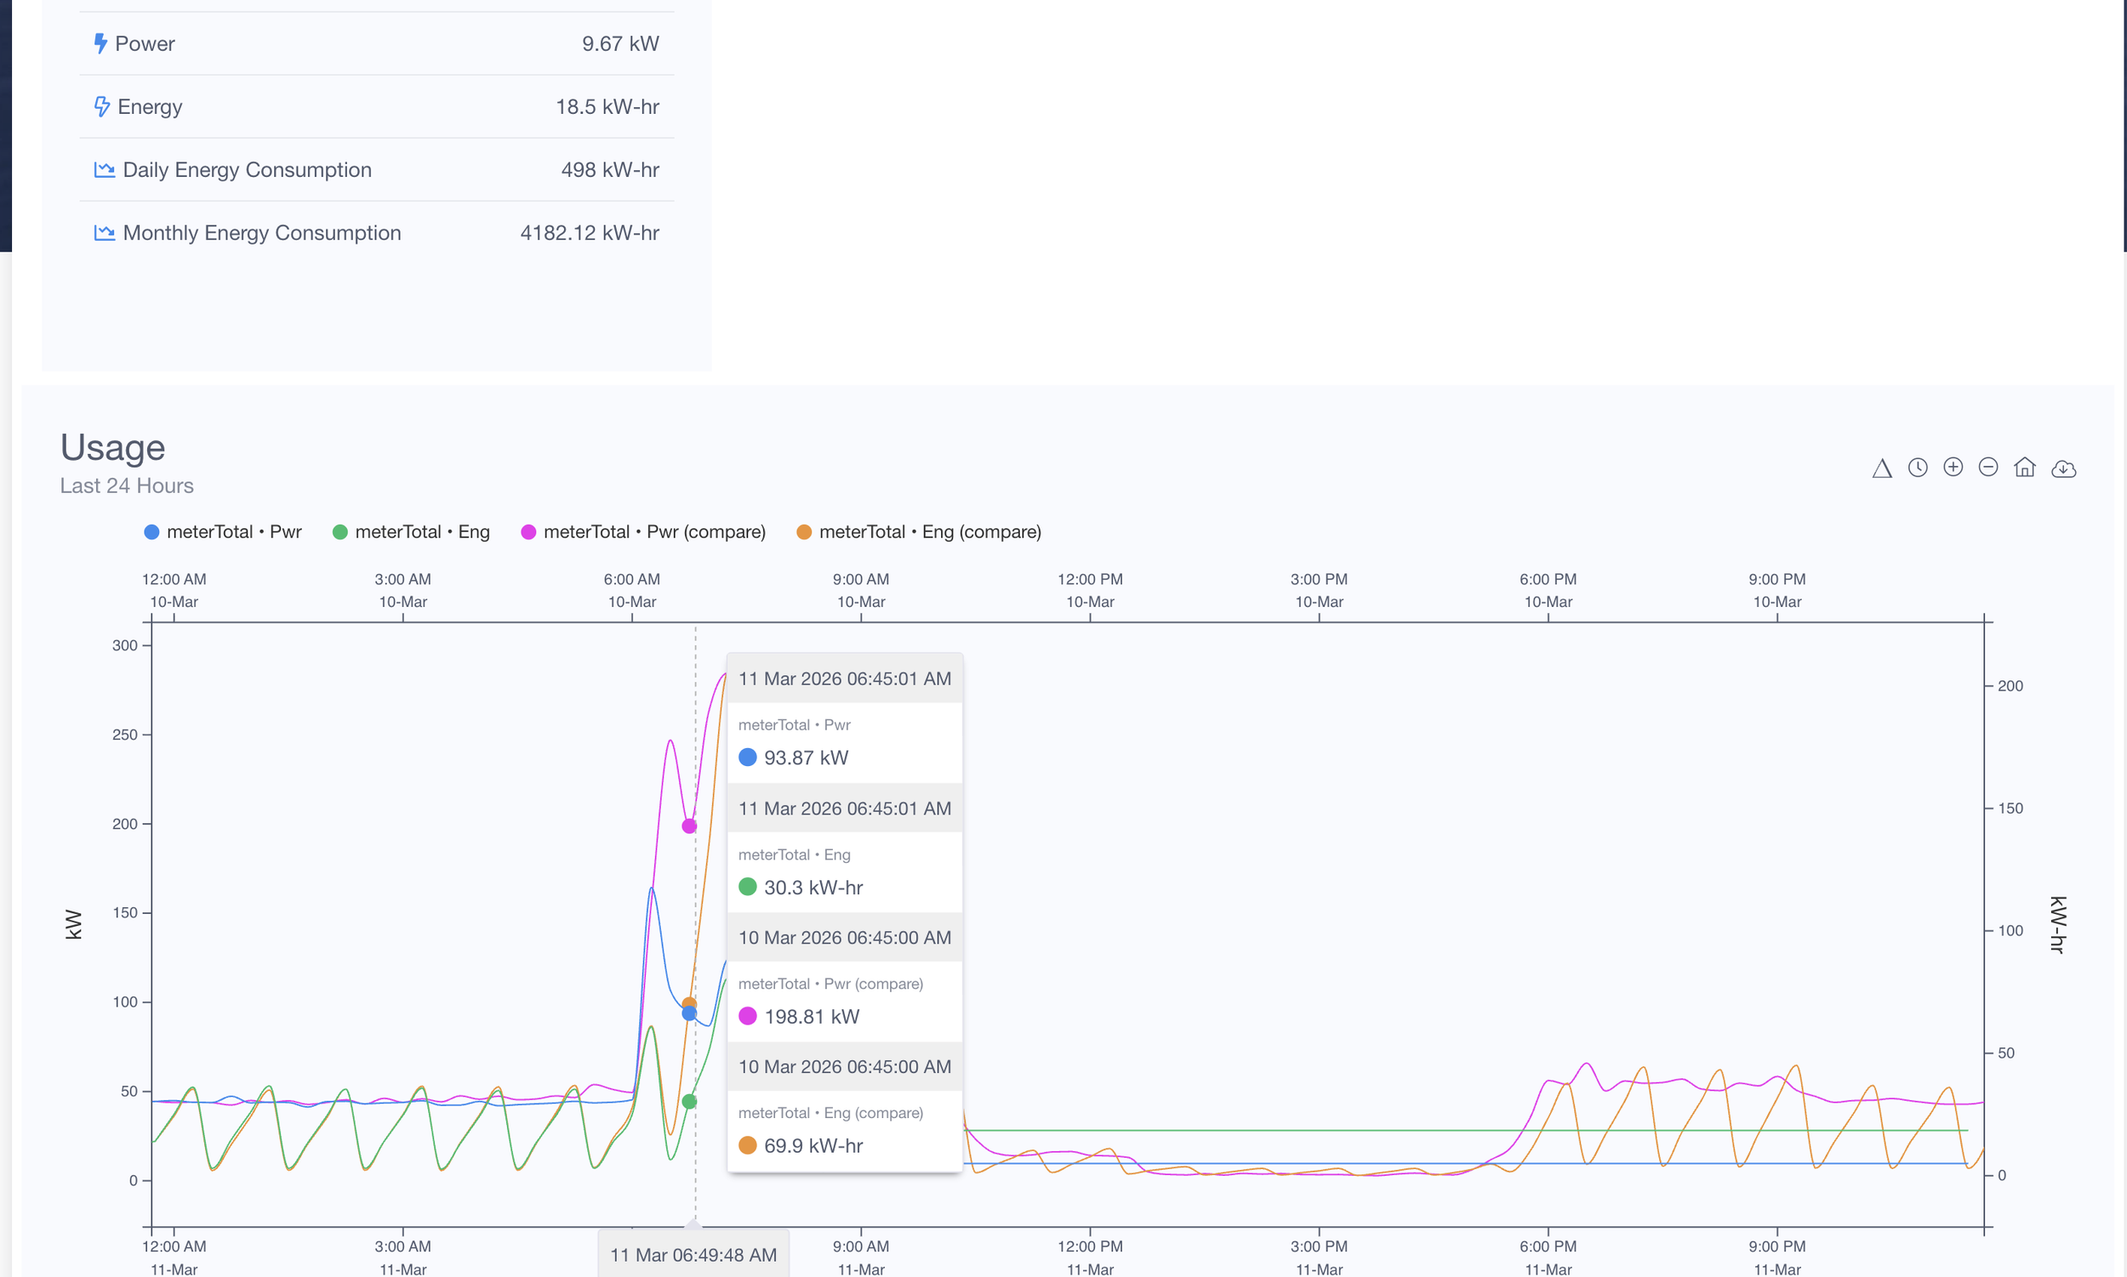Zoom out with the minus circle icon
The width and height of the screenshot is (2127, 1277).
click(x=1987, y=468)
